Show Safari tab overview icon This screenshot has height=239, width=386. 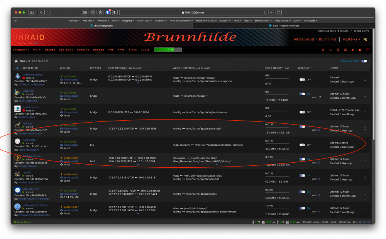pyautogui.click(x=279, y=12)
